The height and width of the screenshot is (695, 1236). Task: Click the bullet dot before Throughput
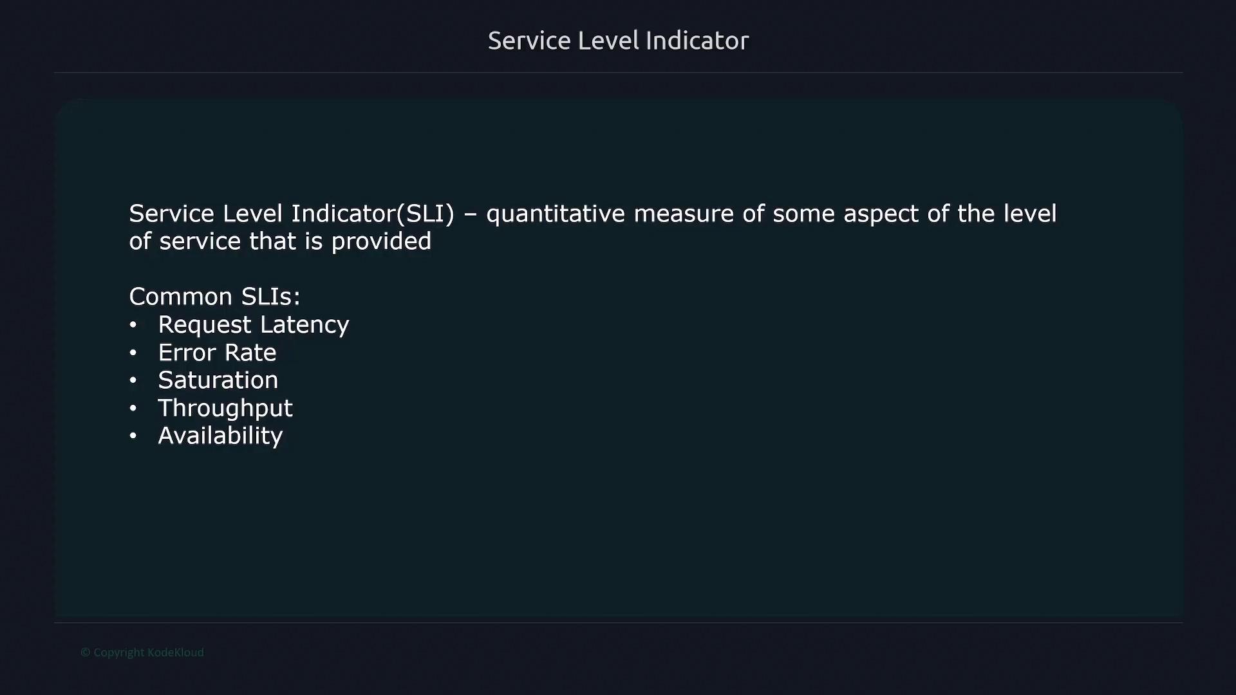click(133, 408)
